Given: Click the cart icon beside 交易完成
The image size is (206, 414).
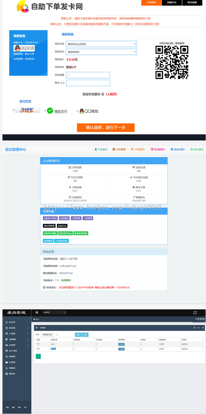Looking at the screenshot, I should [x=134, y=167].
